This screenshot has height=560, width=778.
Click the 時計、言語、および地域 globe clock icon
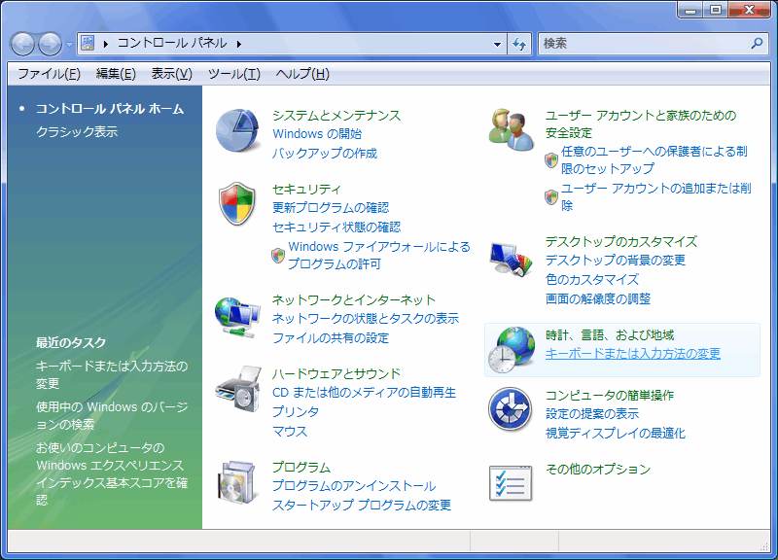pyautogui.click(x=512, y=350)
